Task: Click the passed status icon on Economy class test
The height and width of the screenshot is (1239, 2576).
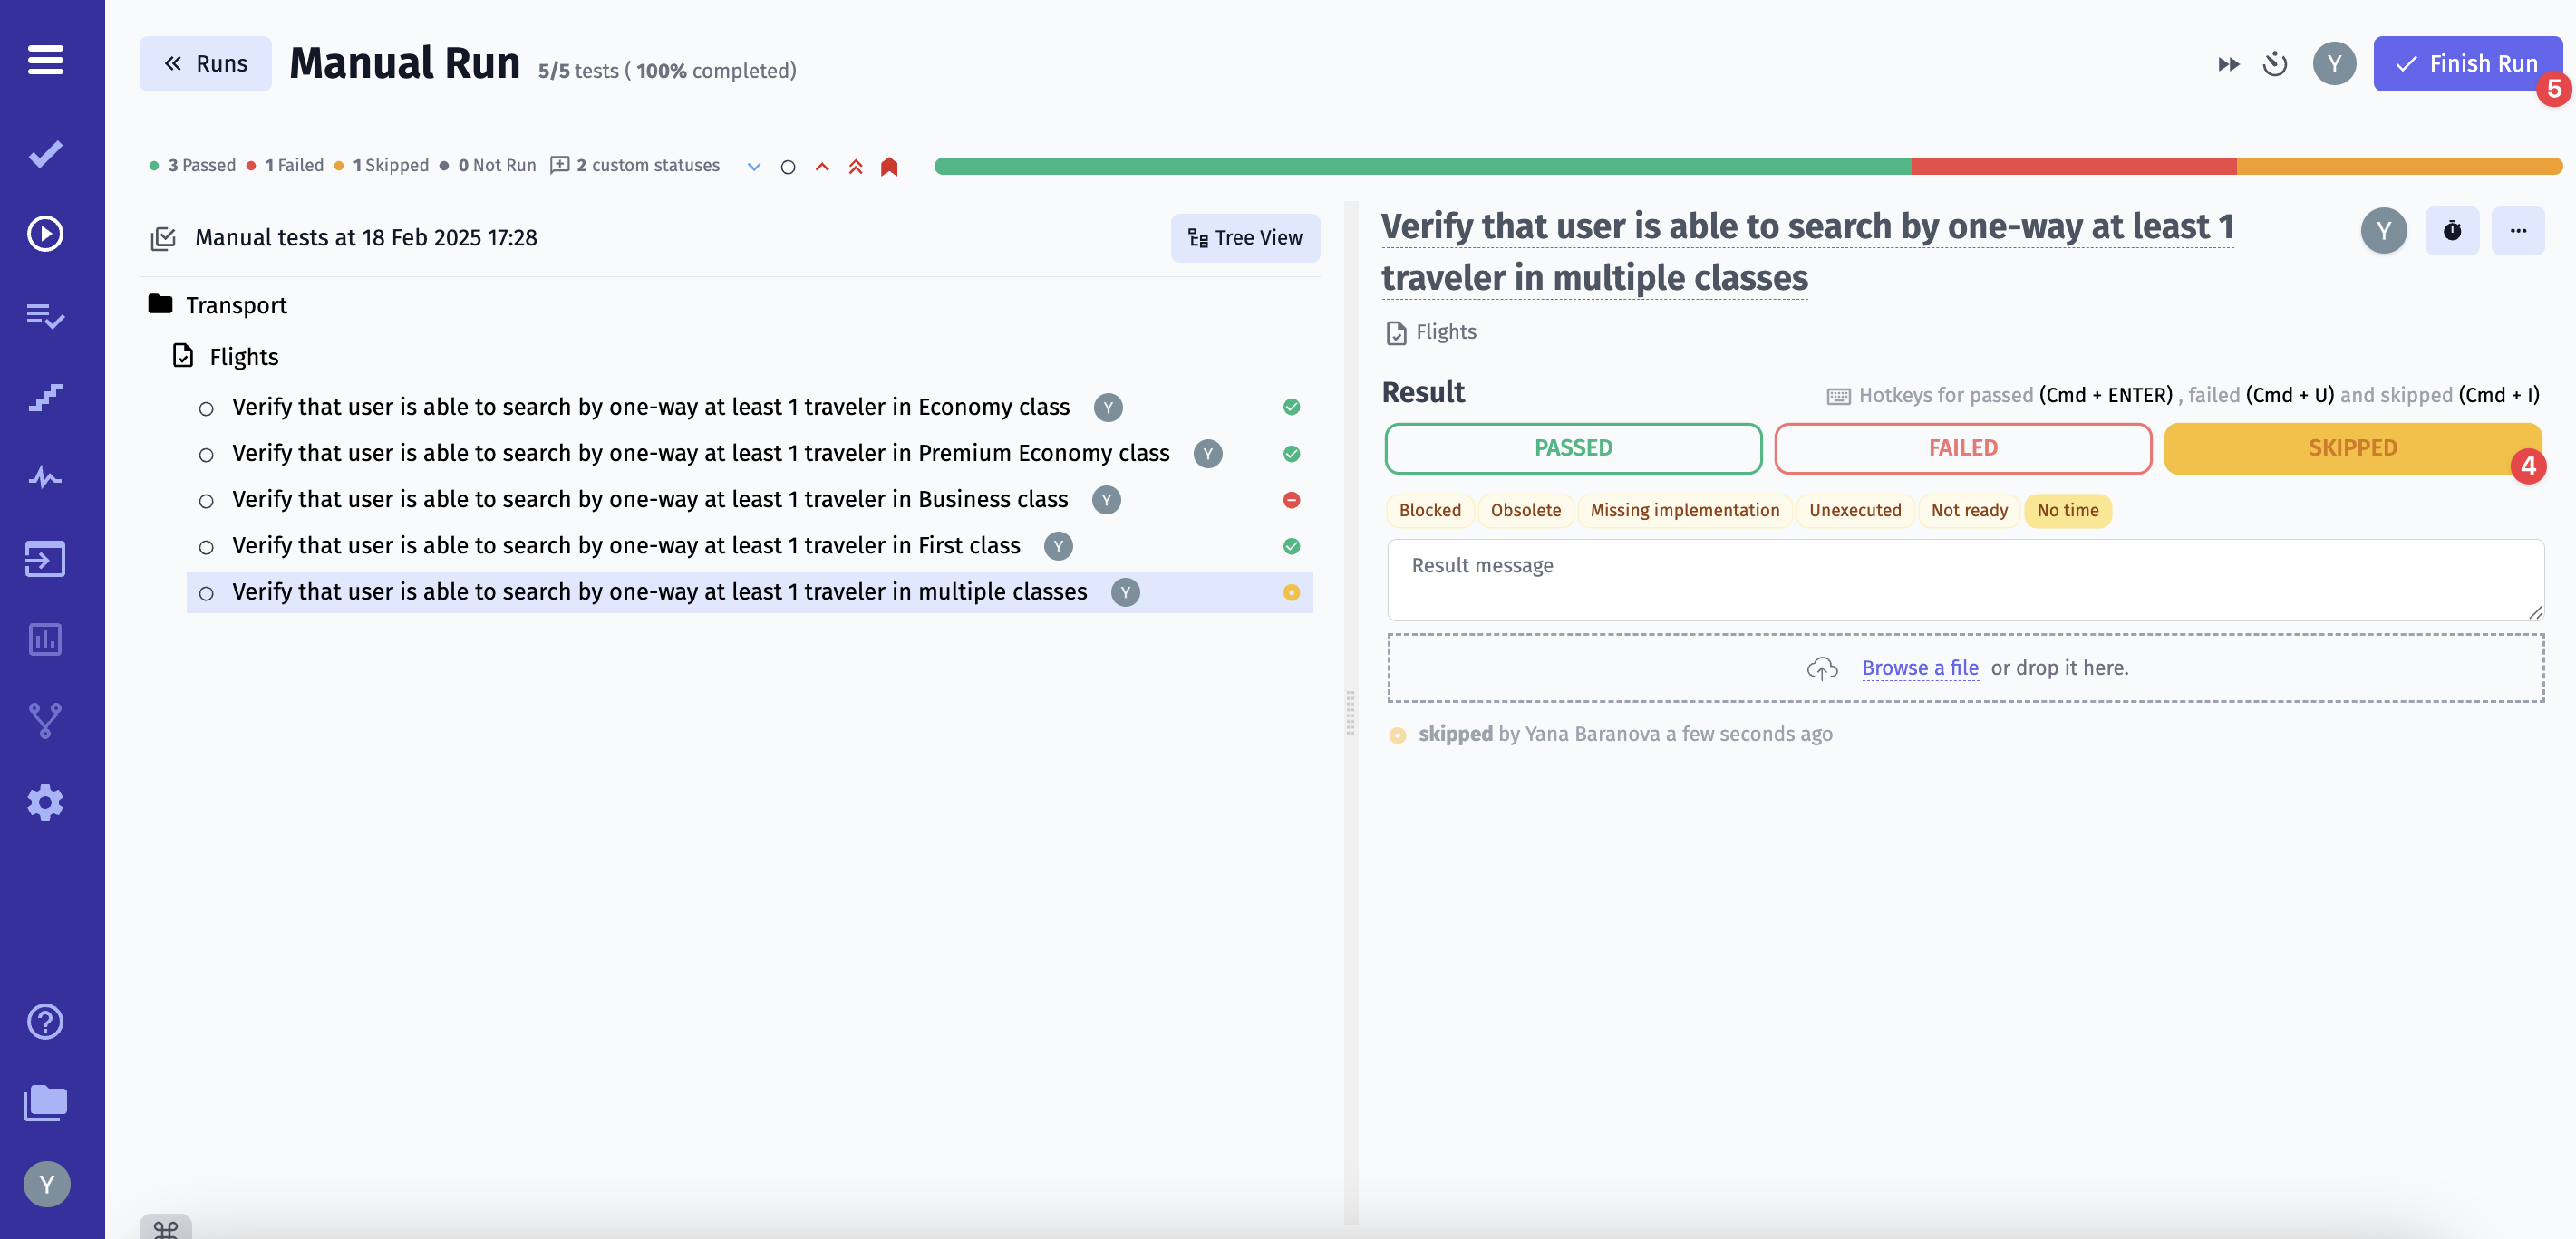Action: (1292, 406)
